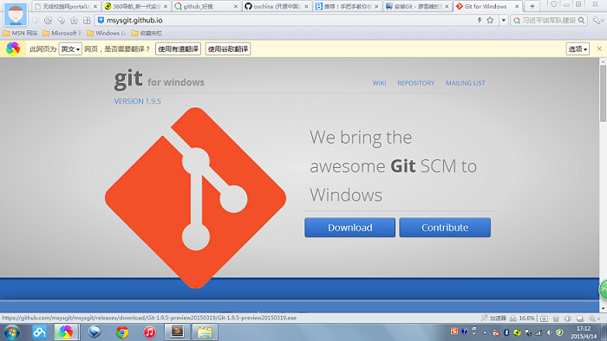Screen dimensions: 607x341
Task: Show hidden tray icons arrow
Action: [485, 332]
